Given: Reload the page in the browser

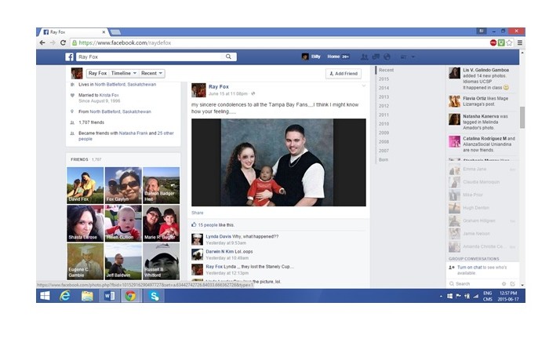Looking at the screenshot, I should (x=63, y=42).
